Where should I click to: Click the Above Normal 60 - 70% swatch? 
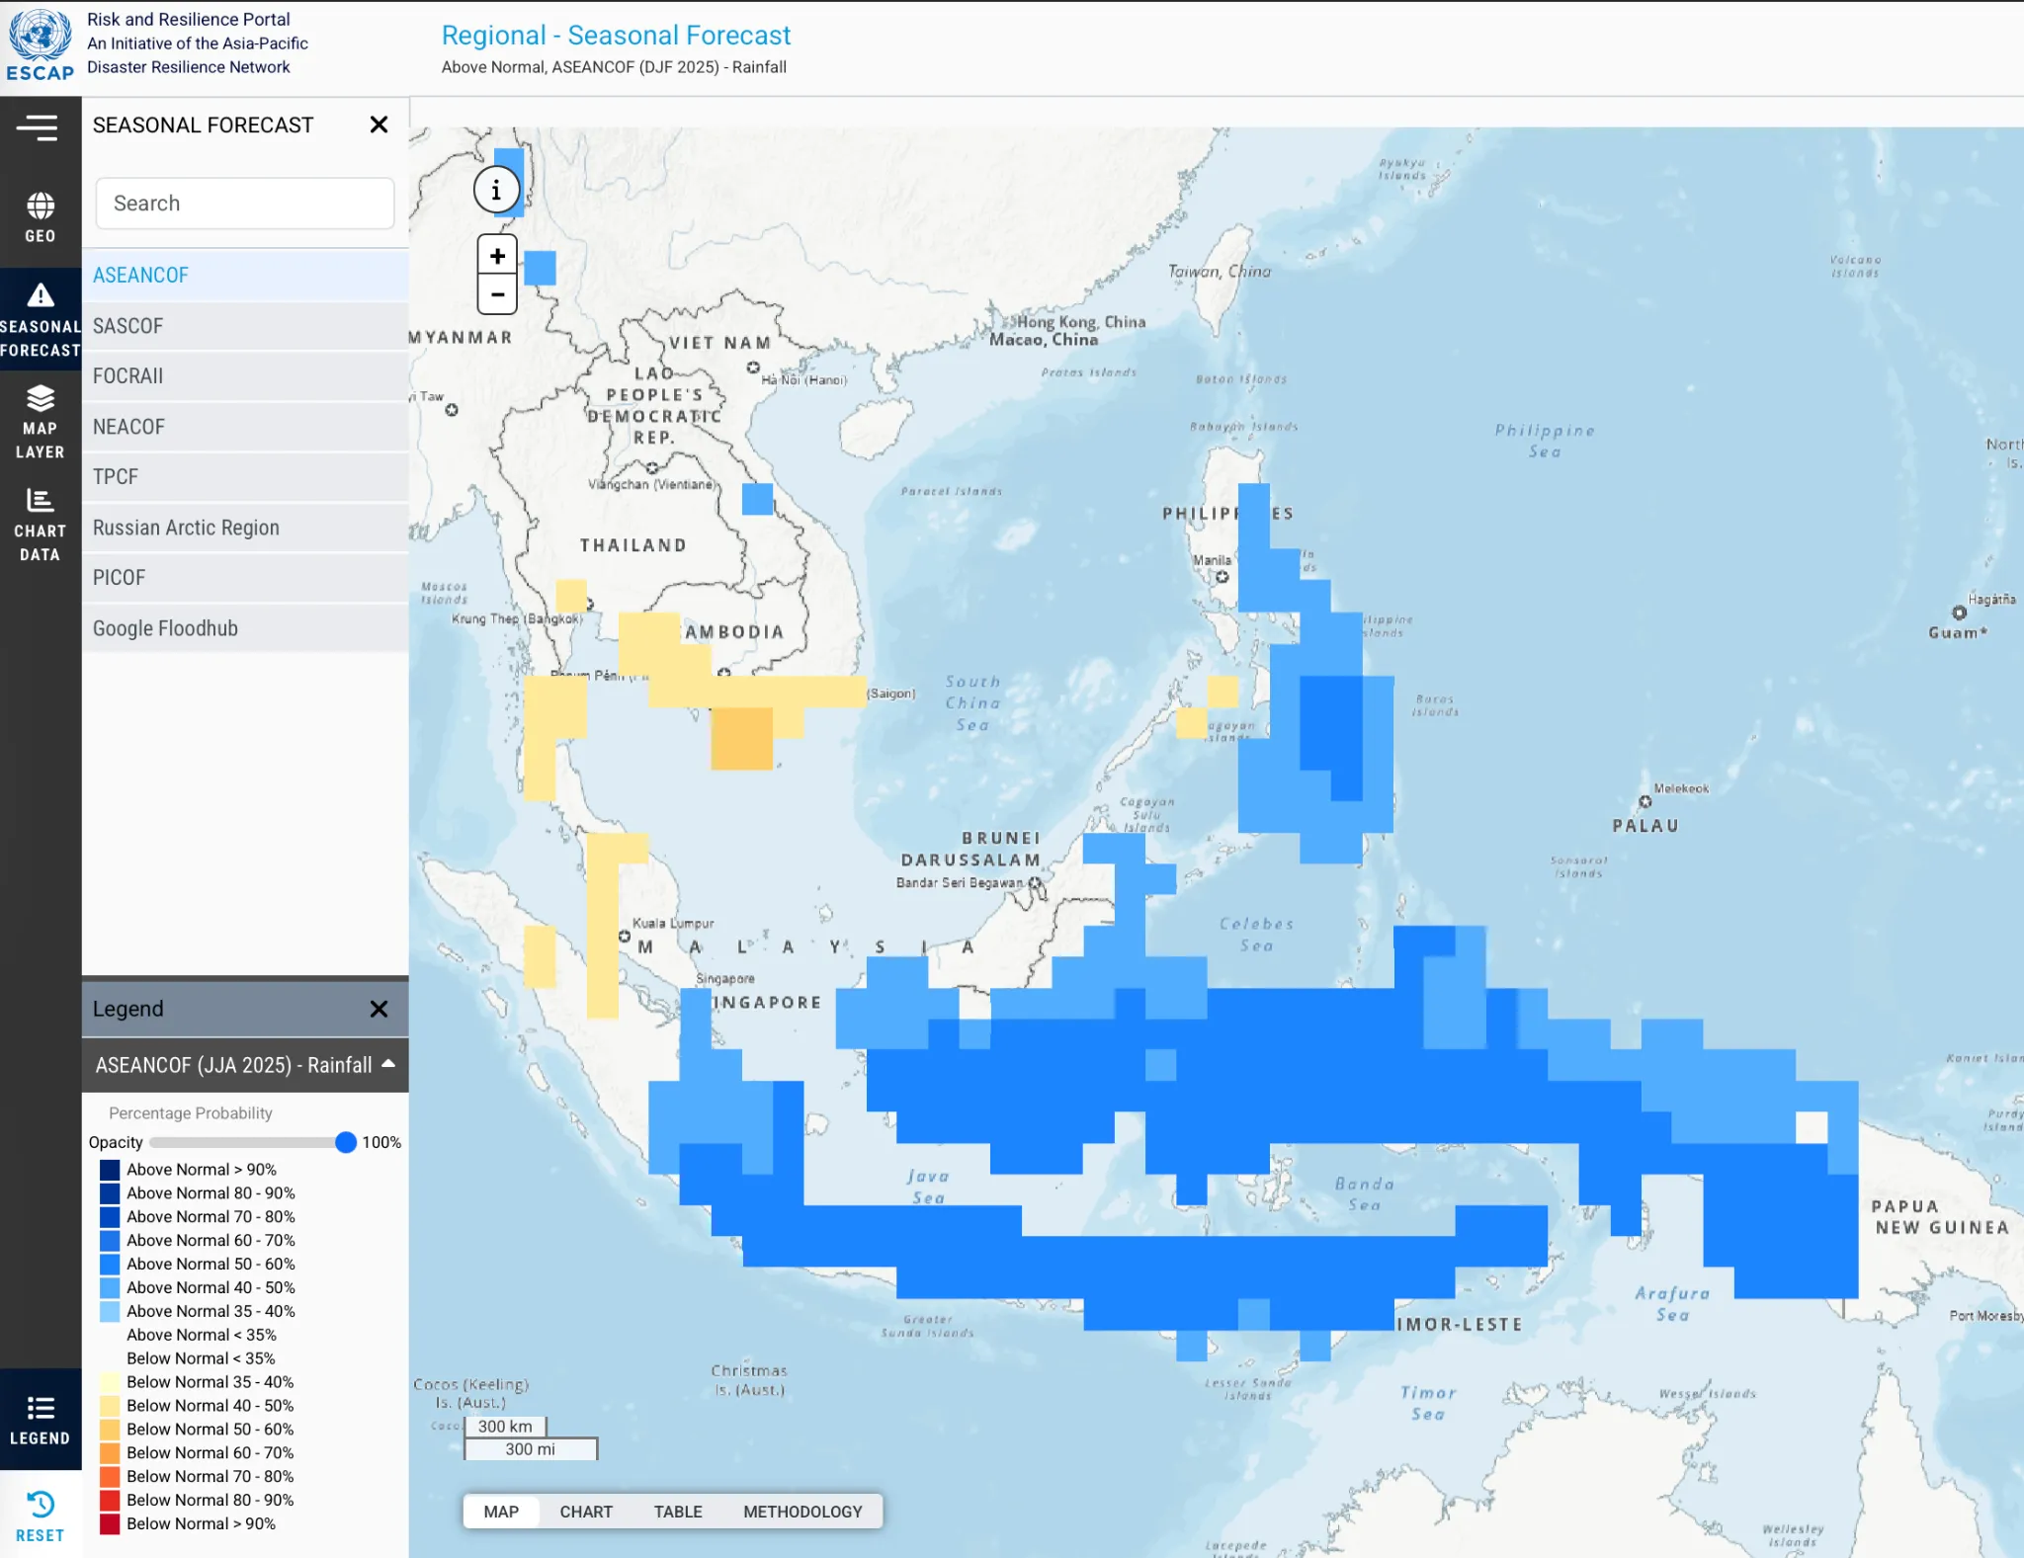coord(110,1241)
